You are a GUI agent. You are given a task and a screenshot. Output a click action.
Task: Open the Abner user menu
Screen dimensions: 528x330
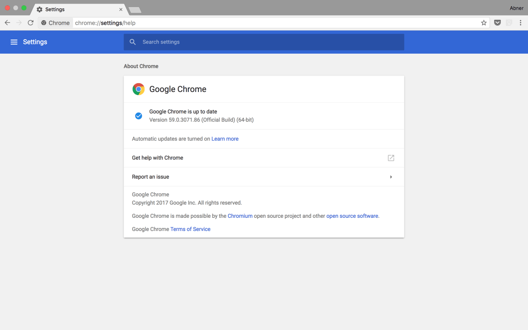(516, 8)
